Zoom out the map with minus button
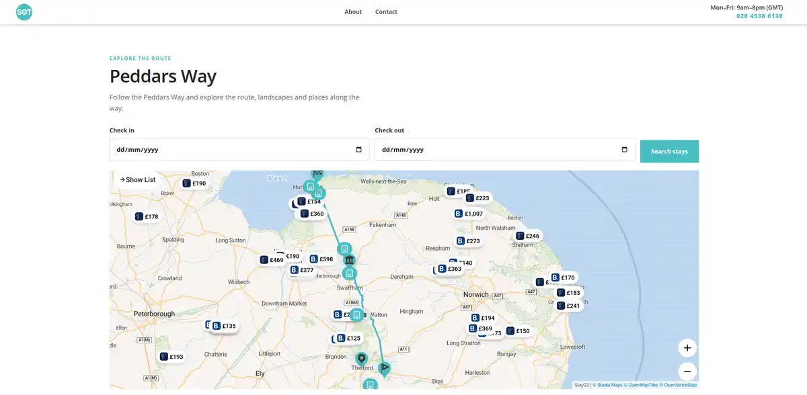This screenshot has height=395, width=807. click(x=687, y=371)
